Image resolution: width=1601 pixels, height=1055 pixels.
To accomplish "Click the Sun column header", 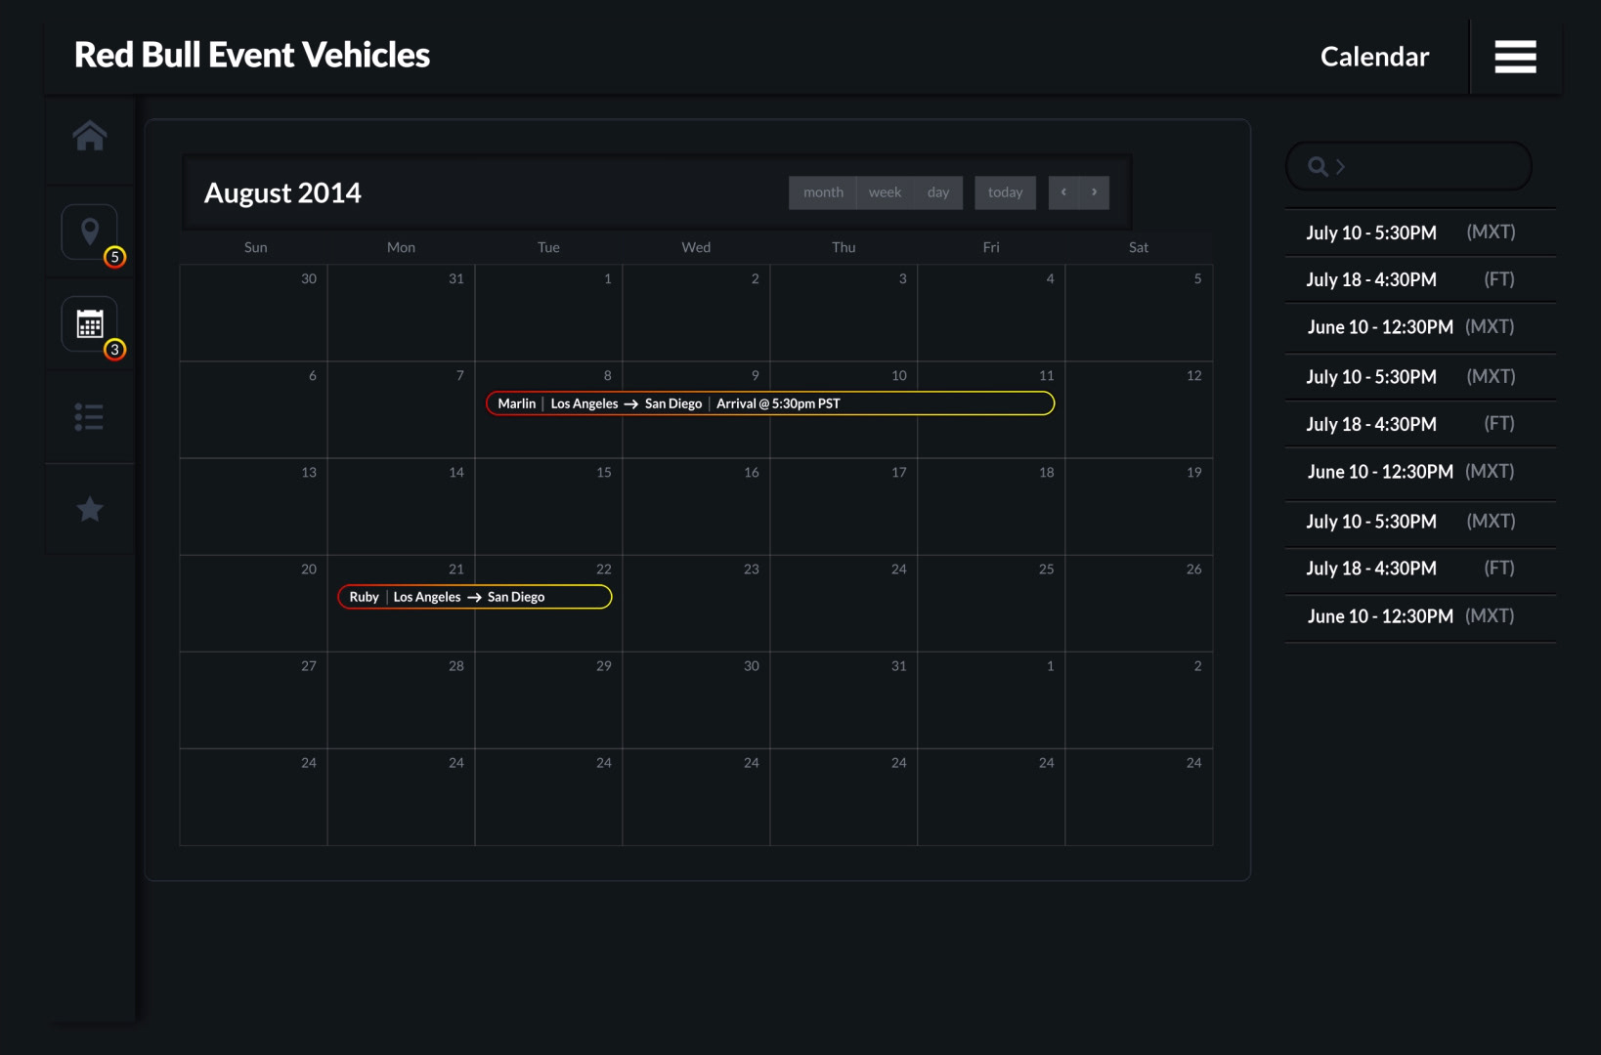I will 255,248.
